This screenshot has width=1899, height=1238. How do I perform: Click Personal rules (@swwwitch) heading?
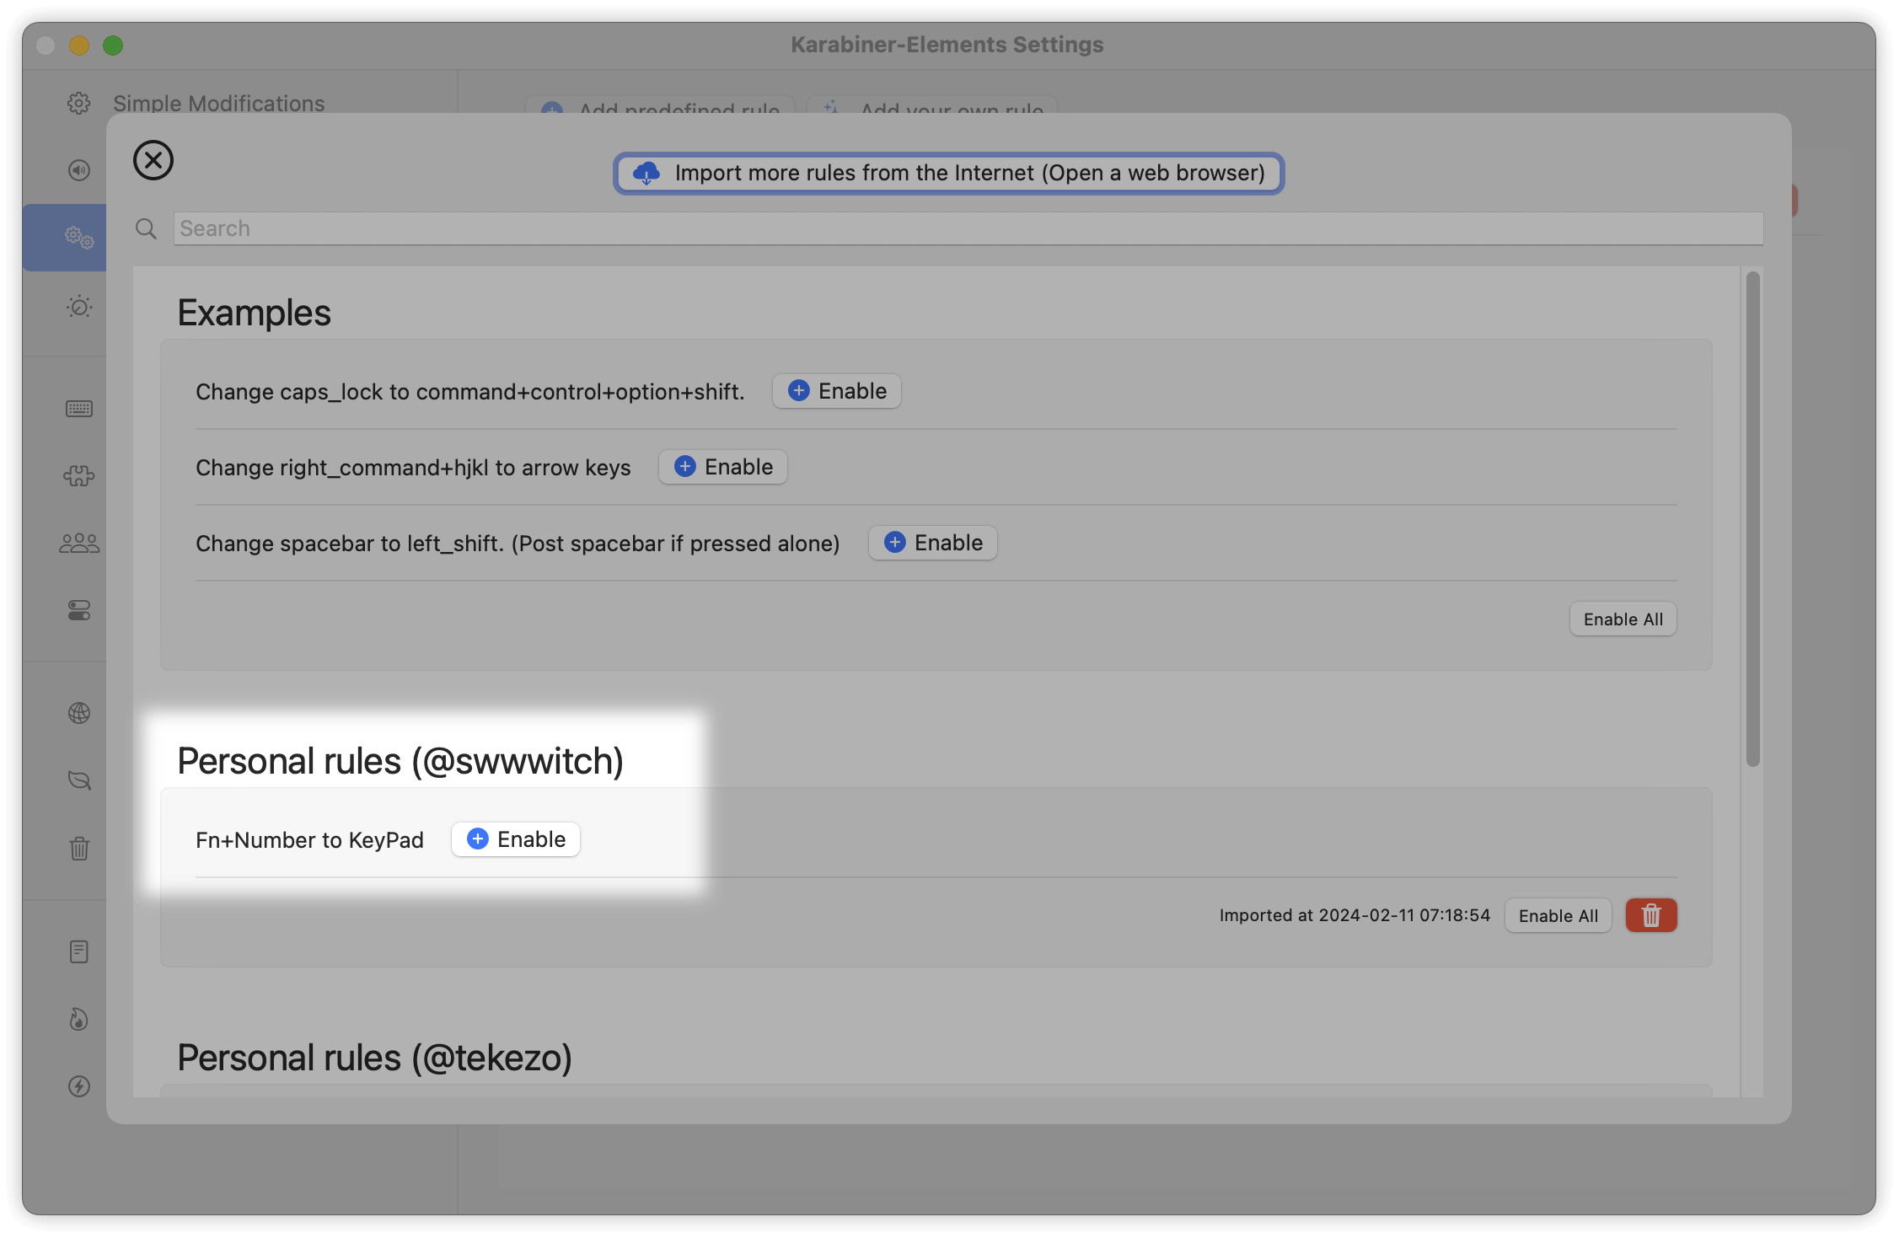[400, 761]
